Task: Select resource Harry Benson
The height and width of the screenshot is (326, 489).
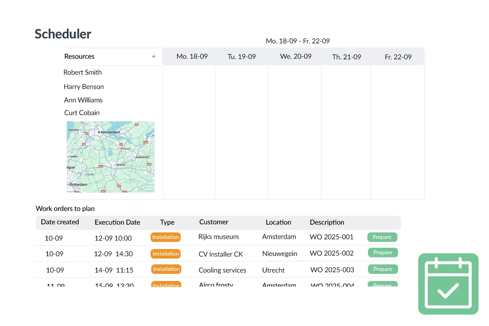Action: (x=84, y=87)
